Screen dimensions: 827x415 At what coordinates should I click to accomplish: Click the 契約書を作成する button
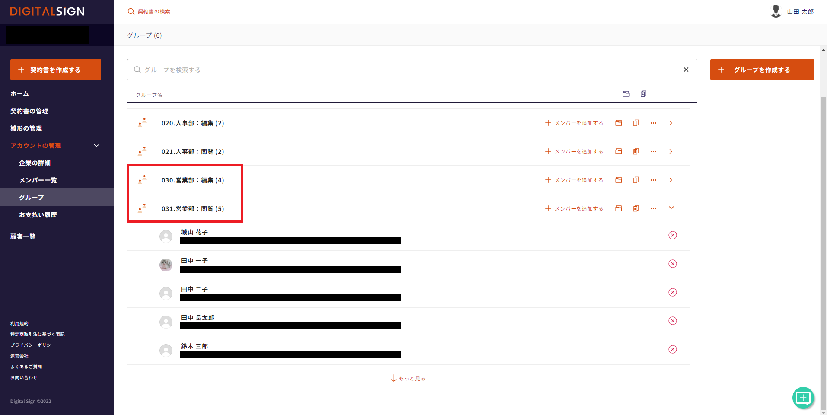tap(56, 70)
